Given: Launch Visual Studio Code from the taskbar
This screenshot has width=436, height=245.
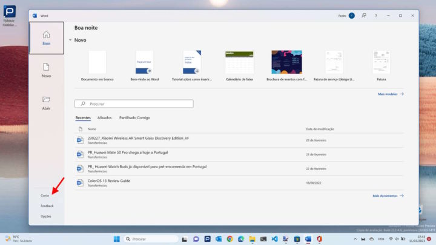Looking at the screenshot, I should [x=274, y=239].
